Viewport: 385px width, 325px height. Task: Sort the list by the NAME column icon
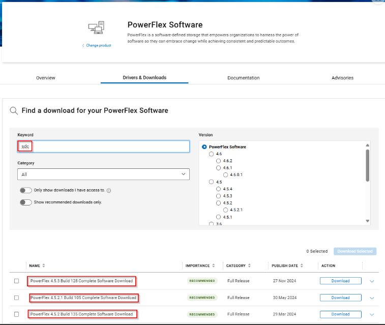click(44, 265)
